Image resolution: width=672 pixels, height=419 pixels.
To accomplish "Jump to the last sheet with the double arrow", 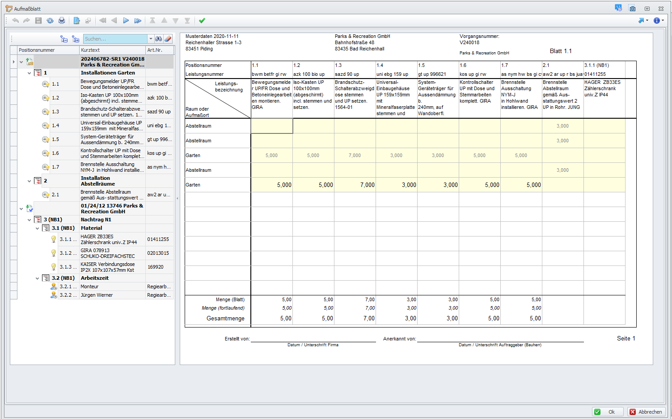I will [x=138, y=21].
